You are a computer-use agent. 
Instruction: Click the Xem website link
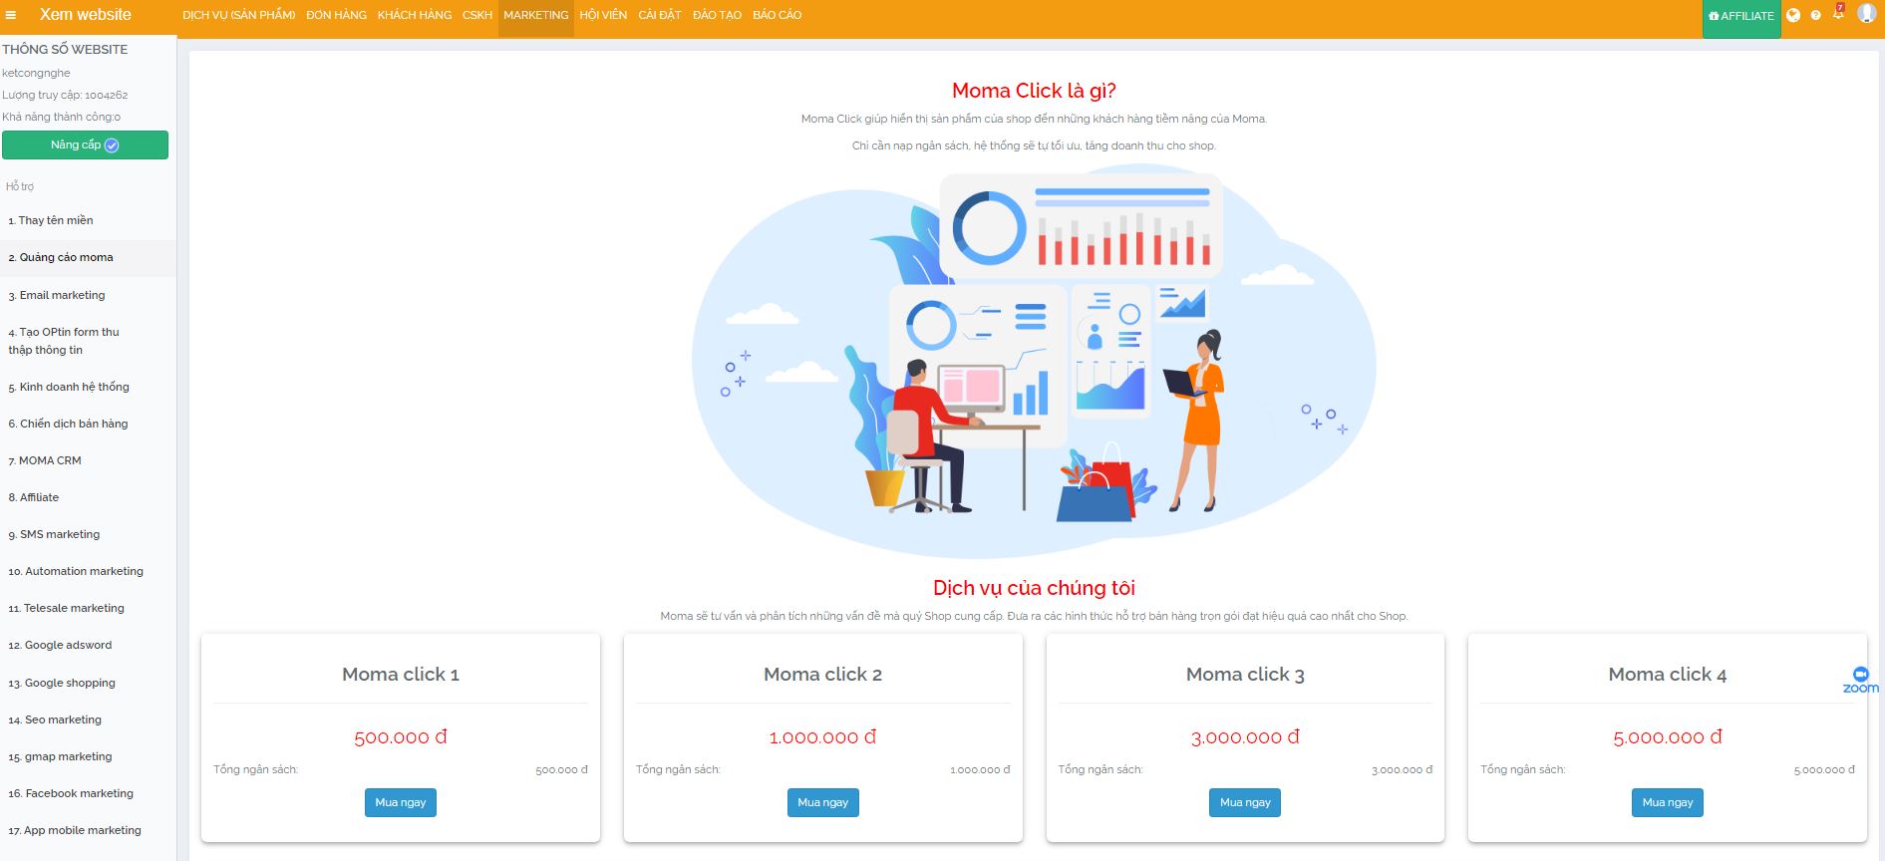pyautogui.click(x=85, y=15)
